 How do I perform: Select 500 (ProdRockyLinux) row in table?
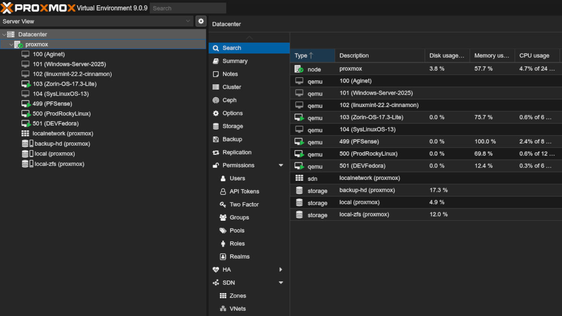368,154
